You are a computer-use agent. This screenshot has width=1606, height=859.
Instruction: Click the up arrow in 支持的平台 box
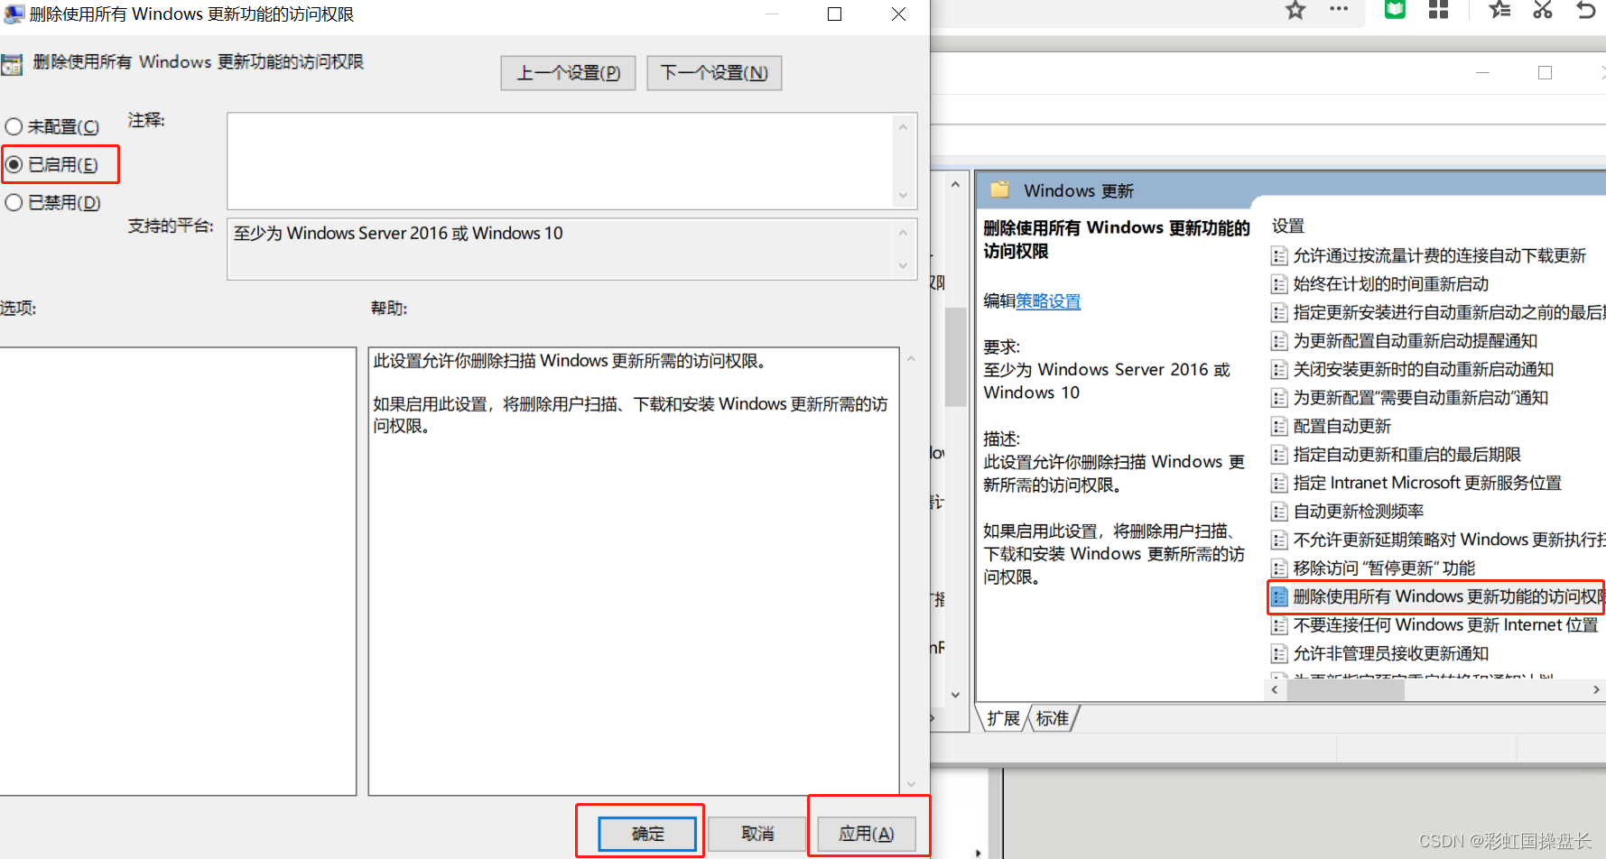tap(903, 233)
